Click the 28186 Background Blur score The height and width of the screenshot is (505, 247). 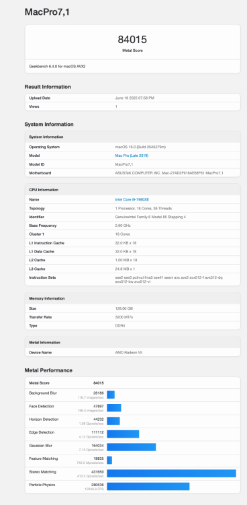point(98,393)
